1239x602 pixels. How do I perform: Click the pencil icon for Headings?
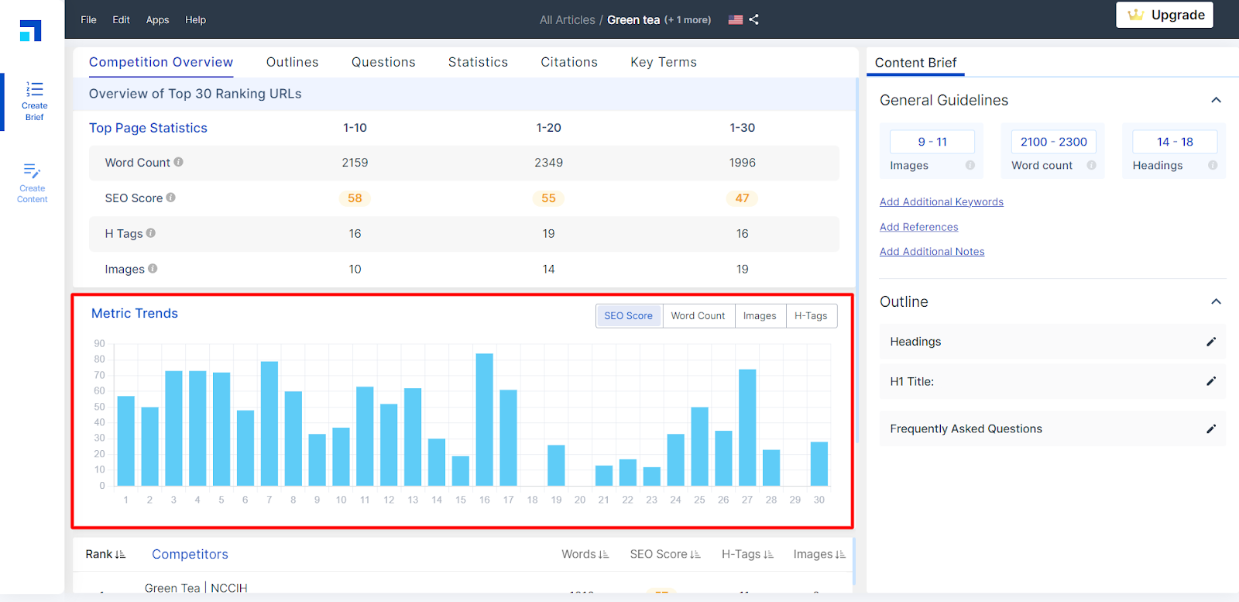click(x=1211, y=342)
